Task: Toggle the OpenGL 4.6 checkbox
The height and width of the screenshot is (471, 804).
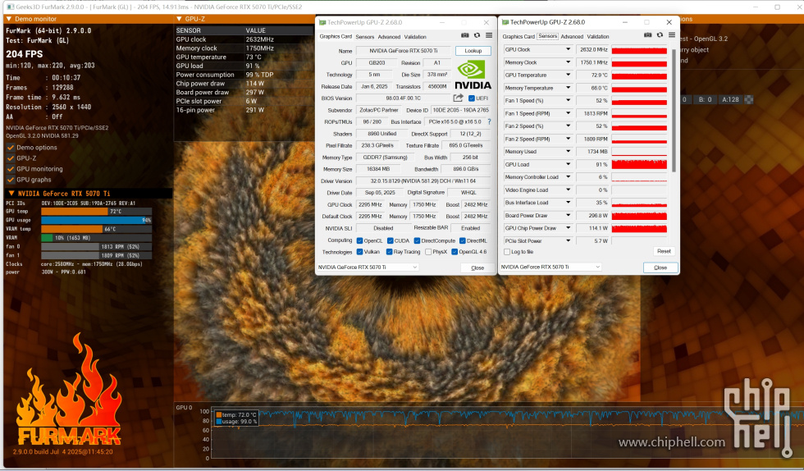Action: coord(455,252)
